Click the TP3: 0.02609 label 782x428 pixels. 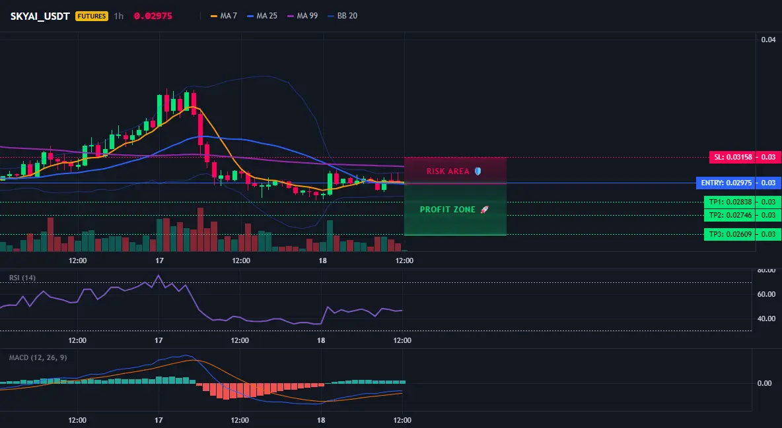point(730,234)
